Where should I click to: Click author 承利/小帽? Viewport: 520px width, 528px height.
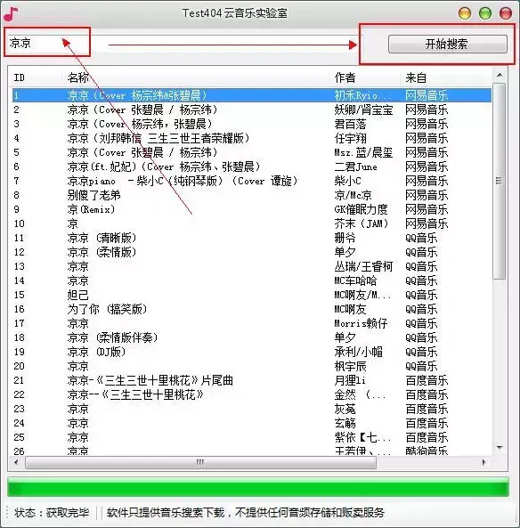358,352
